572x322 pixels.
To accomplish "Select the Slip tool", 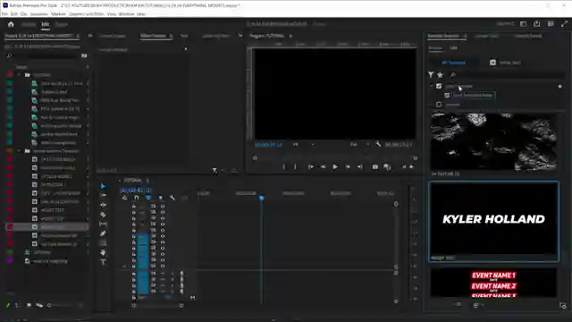I will (x=104, y=224).
